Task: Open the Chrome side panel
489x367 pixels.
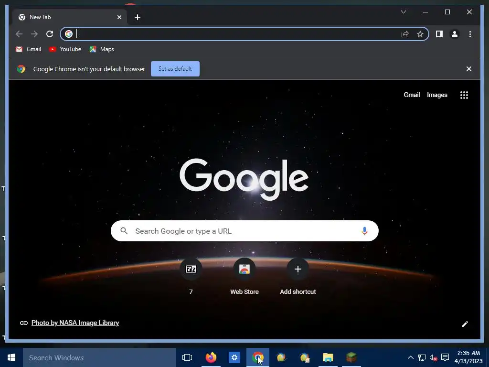Action: [x=439, y=34]
